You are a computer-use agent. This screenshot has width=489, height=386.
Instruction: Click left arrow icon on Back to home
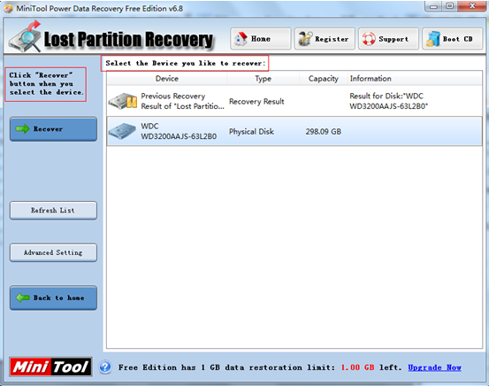(22, 297)
